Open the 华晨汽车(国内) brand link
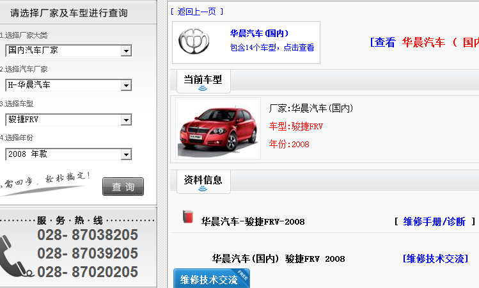 [x=259, y=33]
